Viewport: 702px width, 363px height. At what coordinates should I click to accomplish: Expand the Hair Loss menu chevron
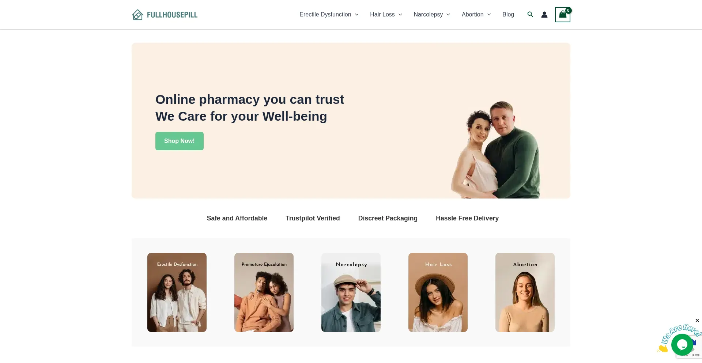[x=400, y=15]
